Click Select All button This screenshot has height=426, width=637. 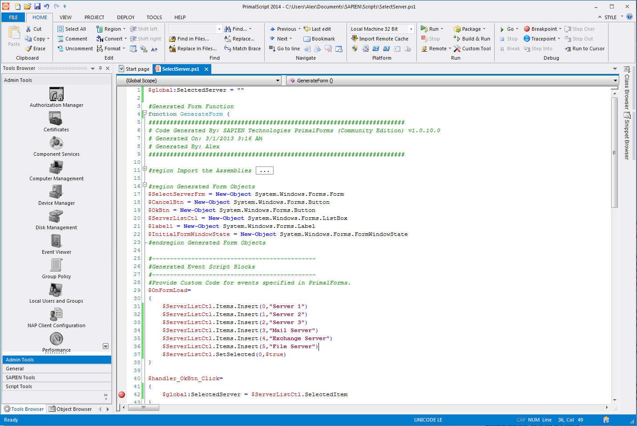point(72,29)
